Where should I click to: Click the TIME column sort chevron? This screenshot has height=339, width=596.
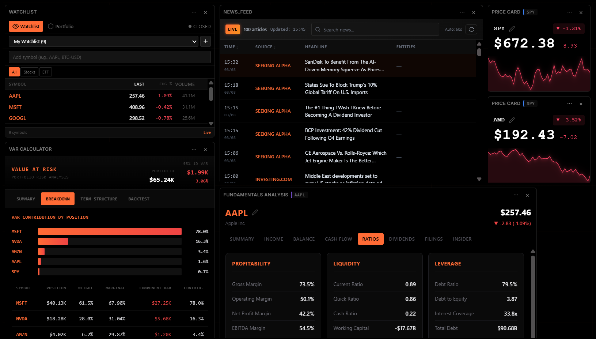tap(238, 47)
